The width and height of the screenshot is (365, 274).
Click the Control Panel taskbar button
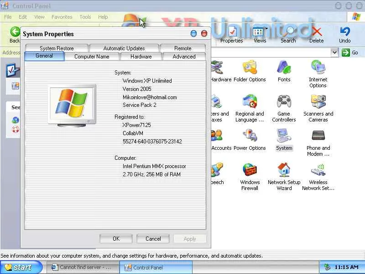pyautogui.click(x=156, y=267)
